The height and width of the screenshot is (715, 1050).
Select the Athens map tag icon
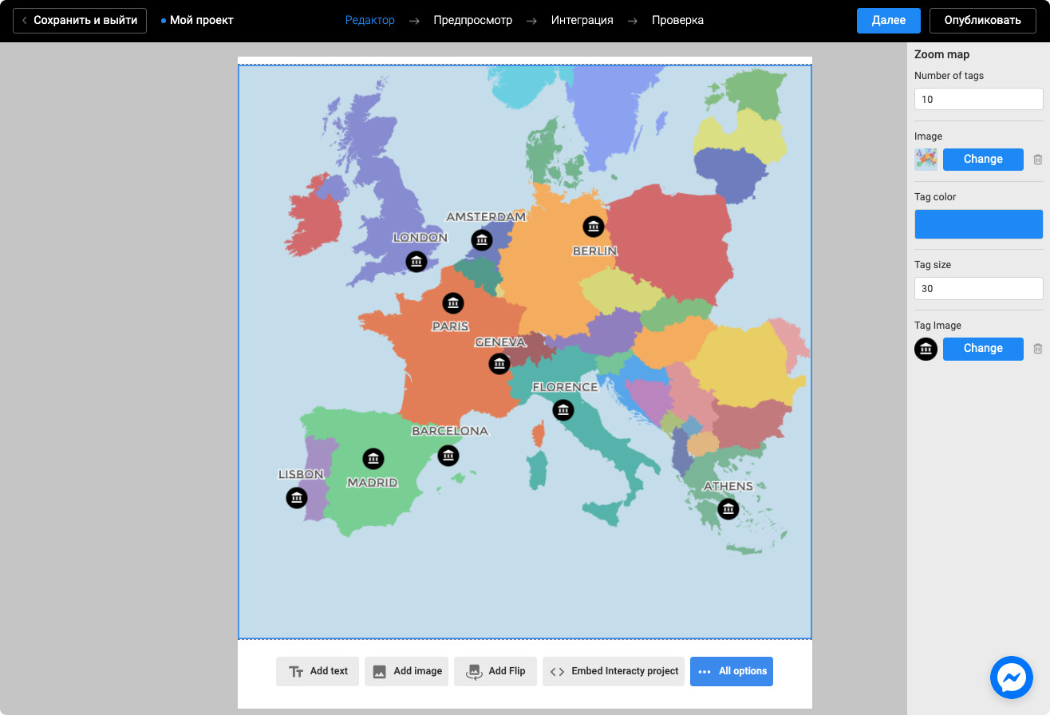tap(728, 509)
